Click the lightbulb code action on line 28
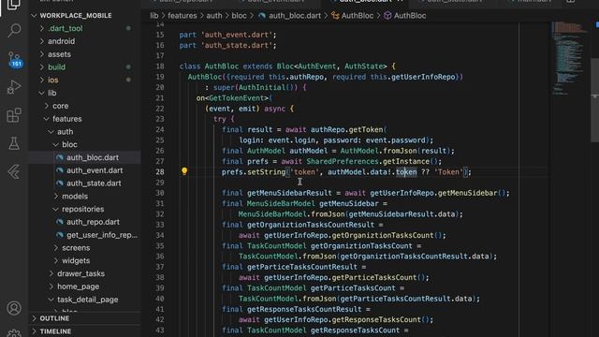This screenshot has width=599, height=337. (184, 171)
